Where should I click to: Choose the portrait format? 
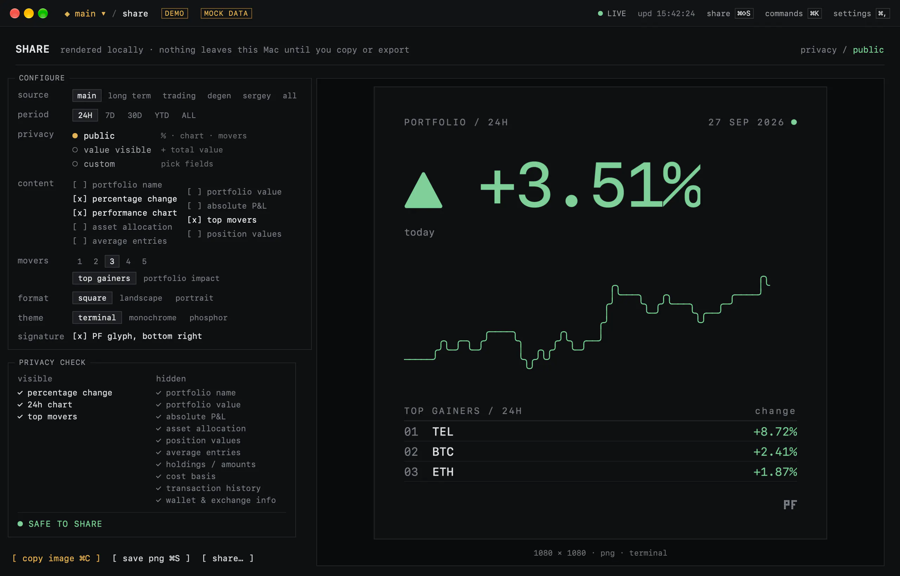pos(194,298)
